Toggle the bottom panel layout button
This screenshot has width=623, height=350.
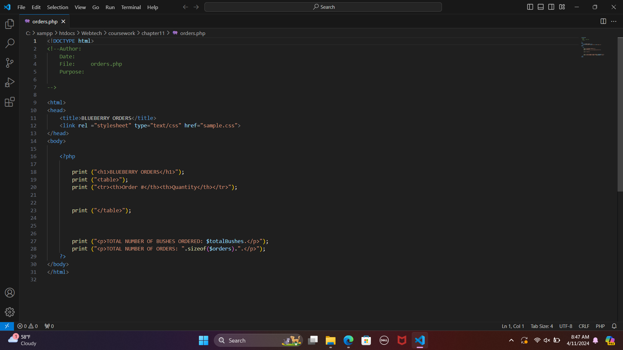click(x=541, y=7)
